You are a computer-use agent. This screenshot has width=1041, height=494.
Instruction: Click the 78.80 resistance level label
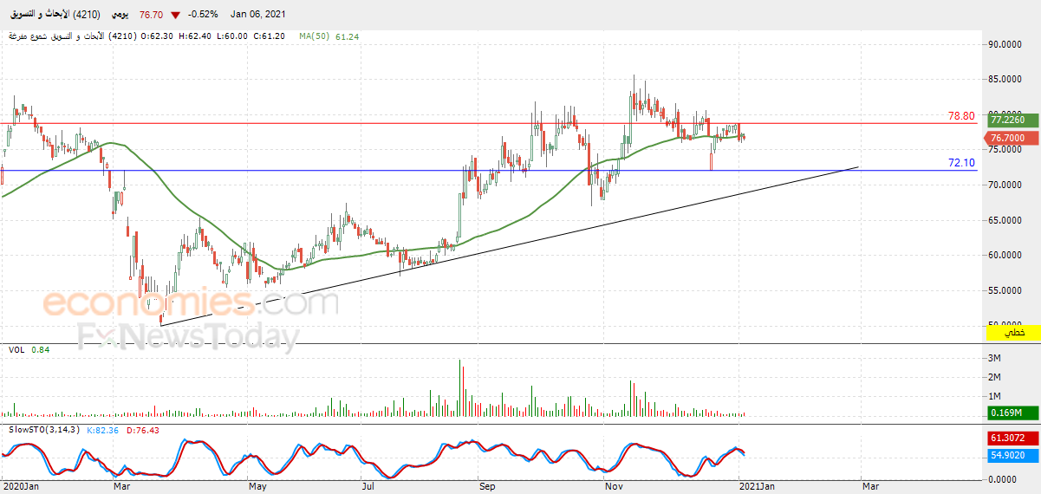961,115
